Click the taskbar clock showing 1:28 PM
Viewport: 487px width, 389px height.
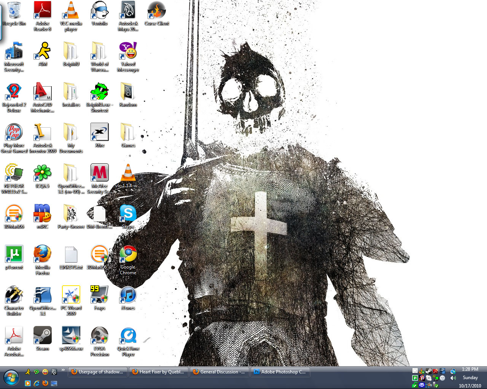click(x=470, y=369)
